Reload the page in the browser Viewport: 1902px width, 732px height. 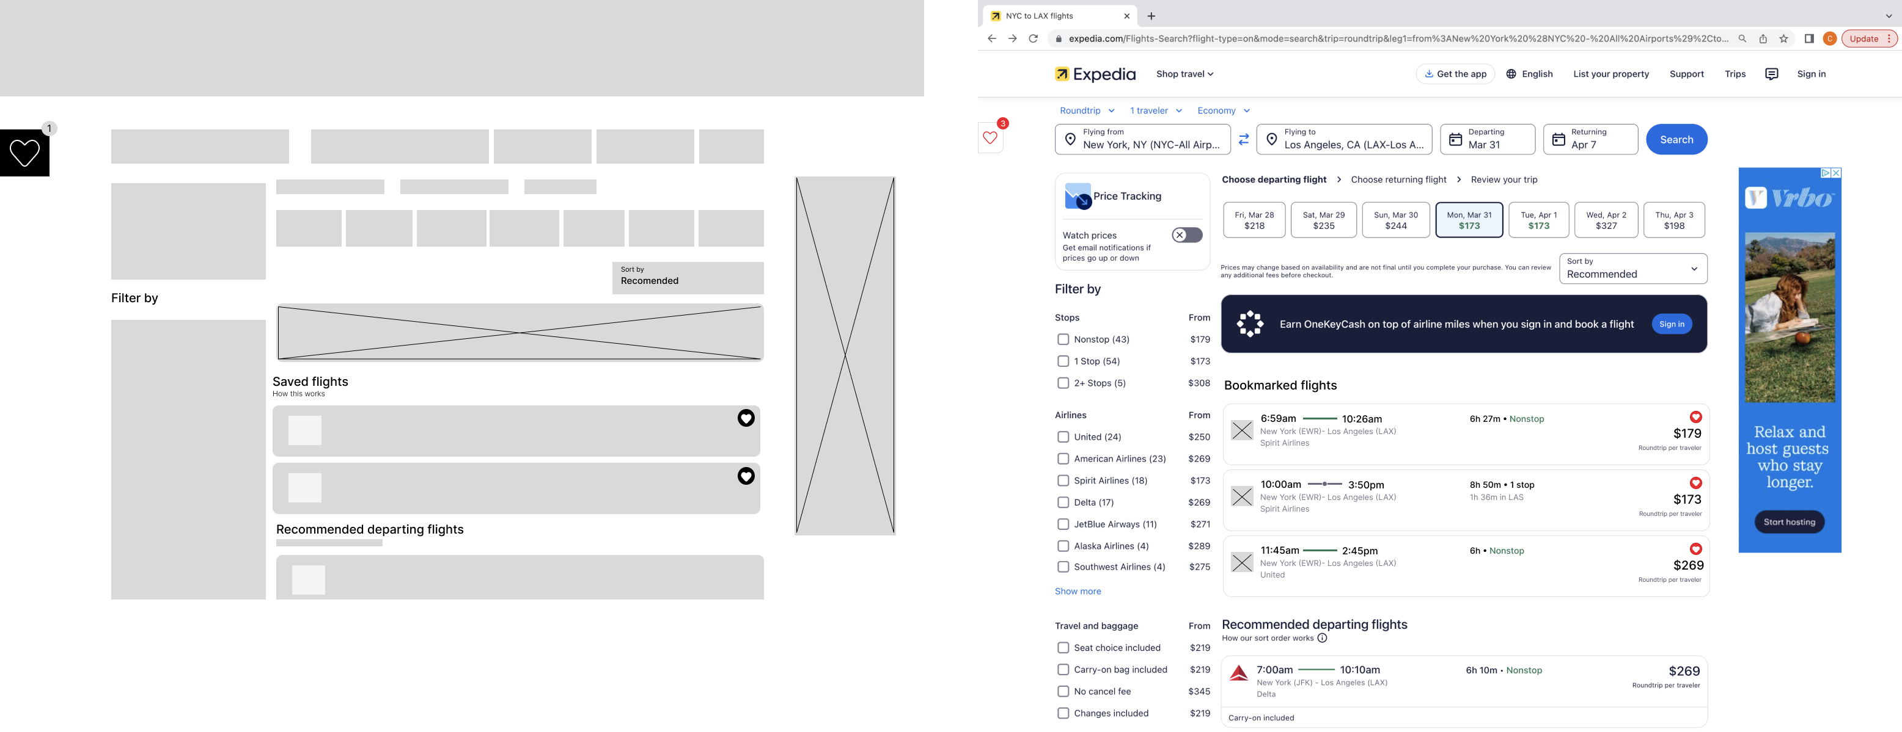click(x=1033, y=39)
